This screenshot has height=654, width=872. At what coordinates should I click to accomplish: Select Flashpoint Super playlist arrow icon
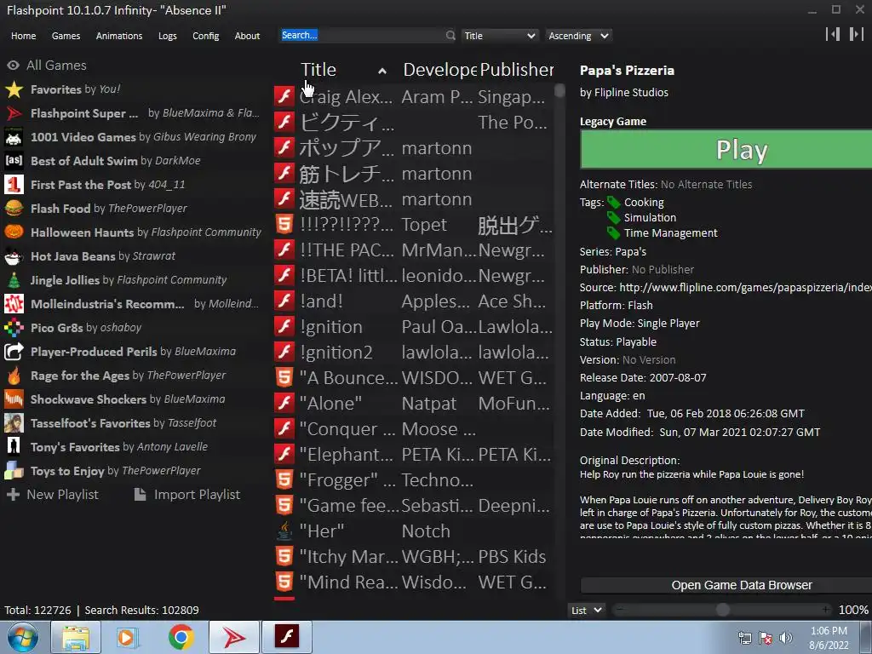14,113
